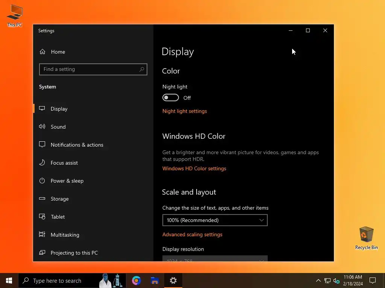Open File Explorer from the taskbar
385x288 pixels.
[155, 280]
